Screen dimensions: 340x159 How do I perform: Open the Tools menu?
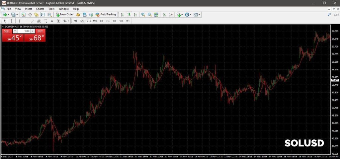51,9
